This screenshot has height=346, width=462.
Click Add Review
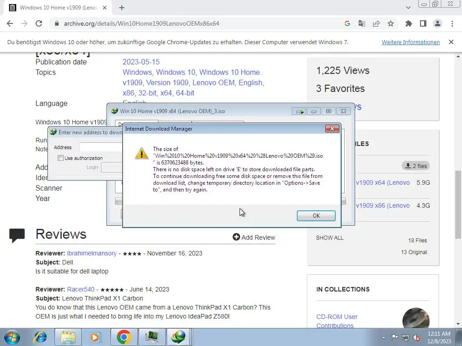pos(254,237)
